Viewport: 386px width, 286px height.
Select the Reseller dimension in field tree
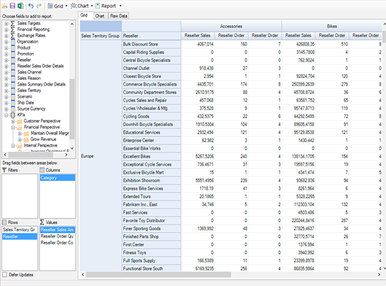click(x=24, y=60)
